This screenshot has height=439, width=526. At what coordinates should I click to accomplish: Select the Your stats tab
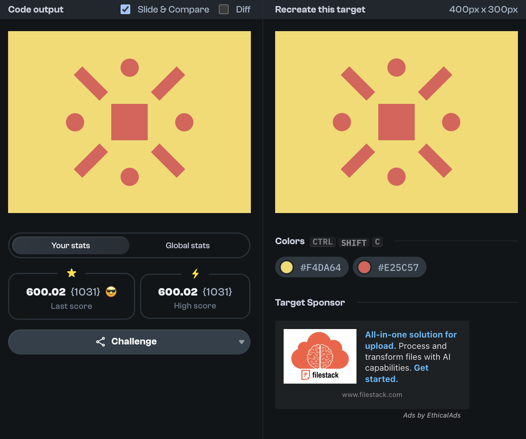(71, 245)
